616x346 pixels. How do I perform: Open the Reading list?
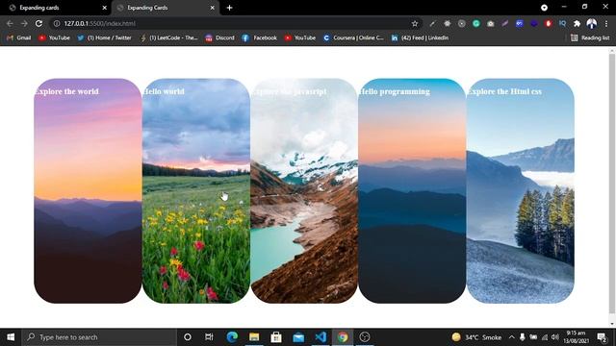coord(590,37)
